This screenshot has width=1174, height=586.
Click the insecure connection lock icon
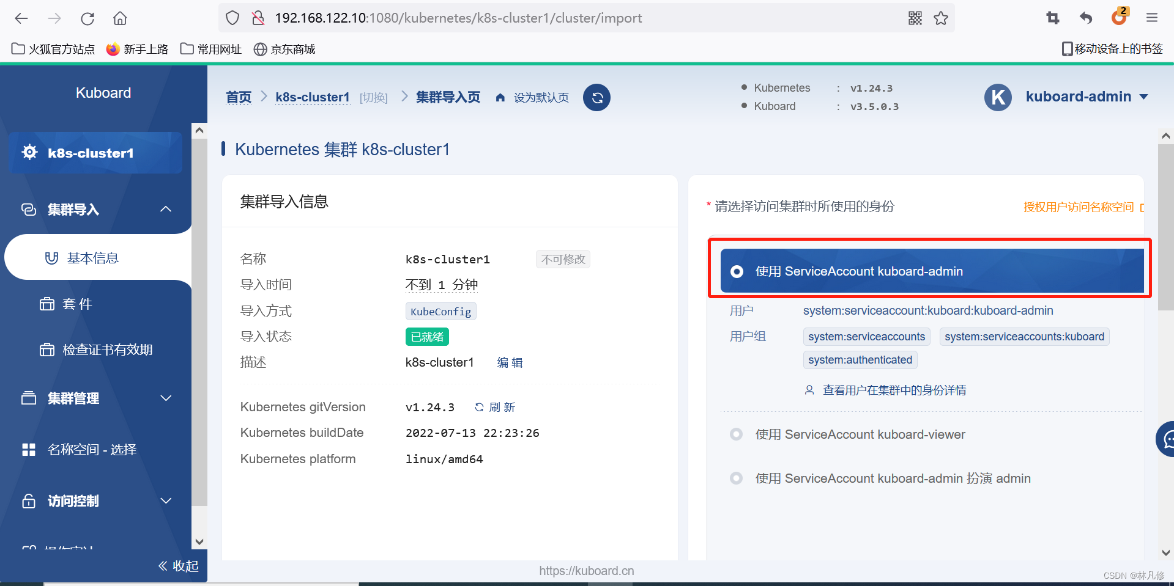[x=258, y=18]
